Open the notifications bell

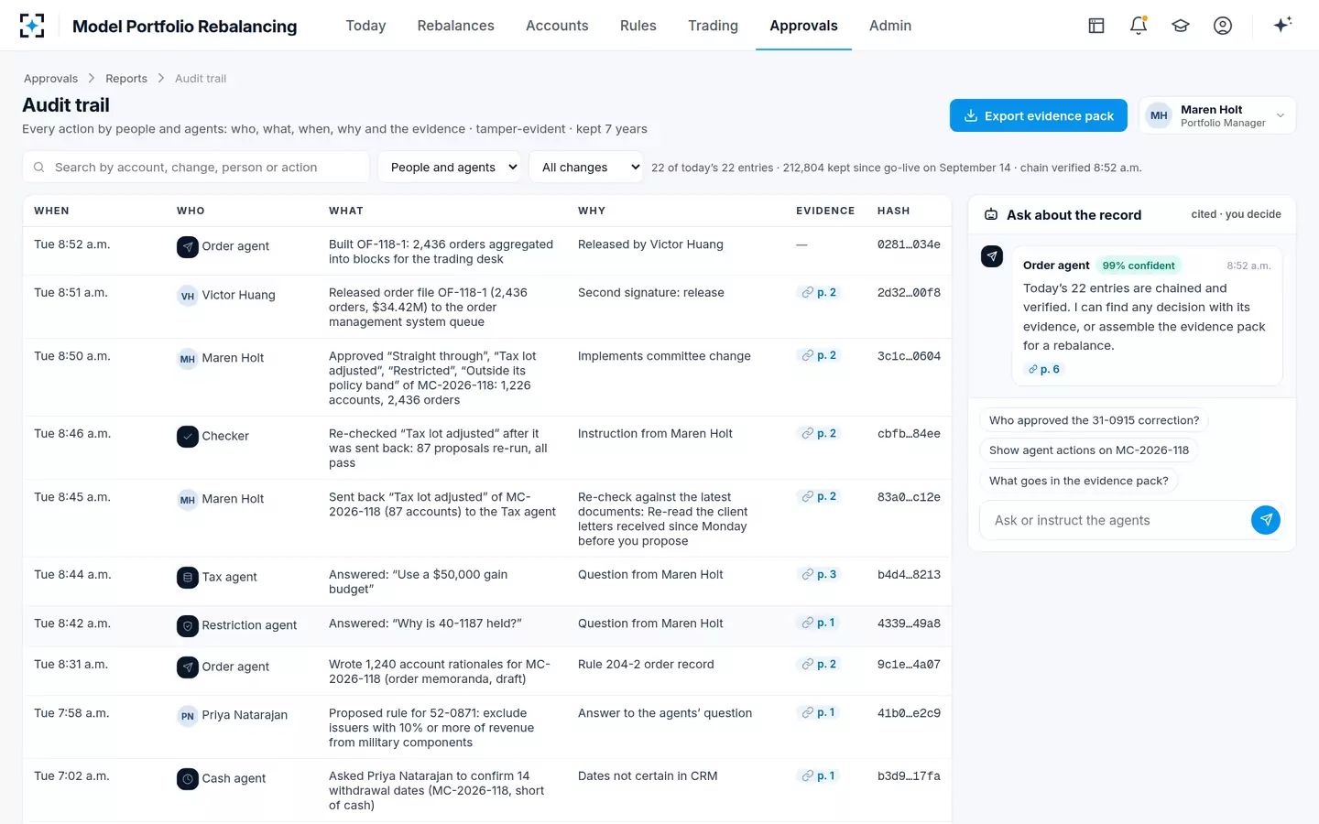(x=1139, y=26)
